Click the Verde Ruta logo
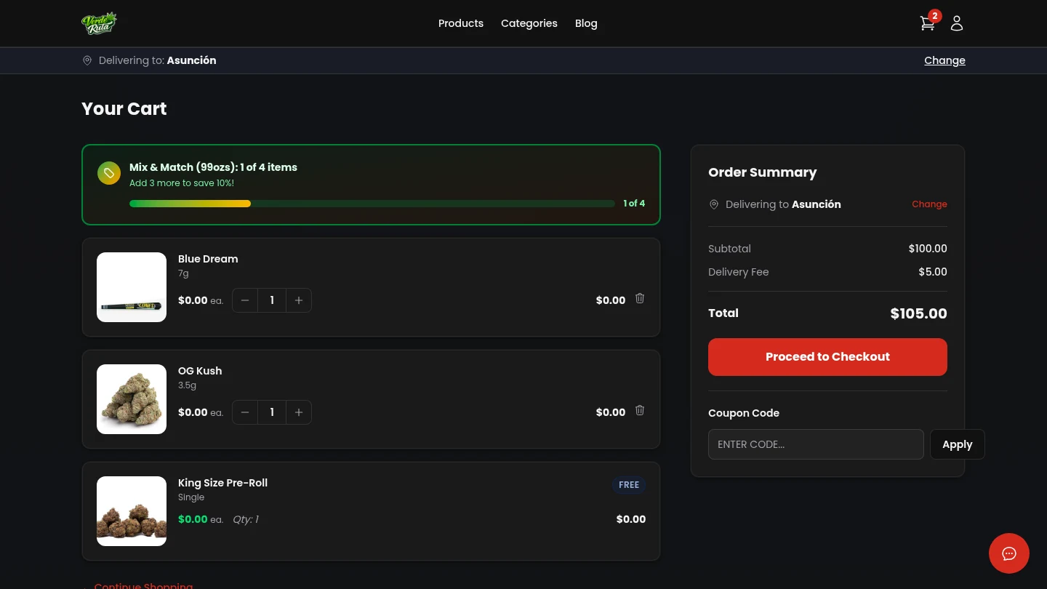 99,23
